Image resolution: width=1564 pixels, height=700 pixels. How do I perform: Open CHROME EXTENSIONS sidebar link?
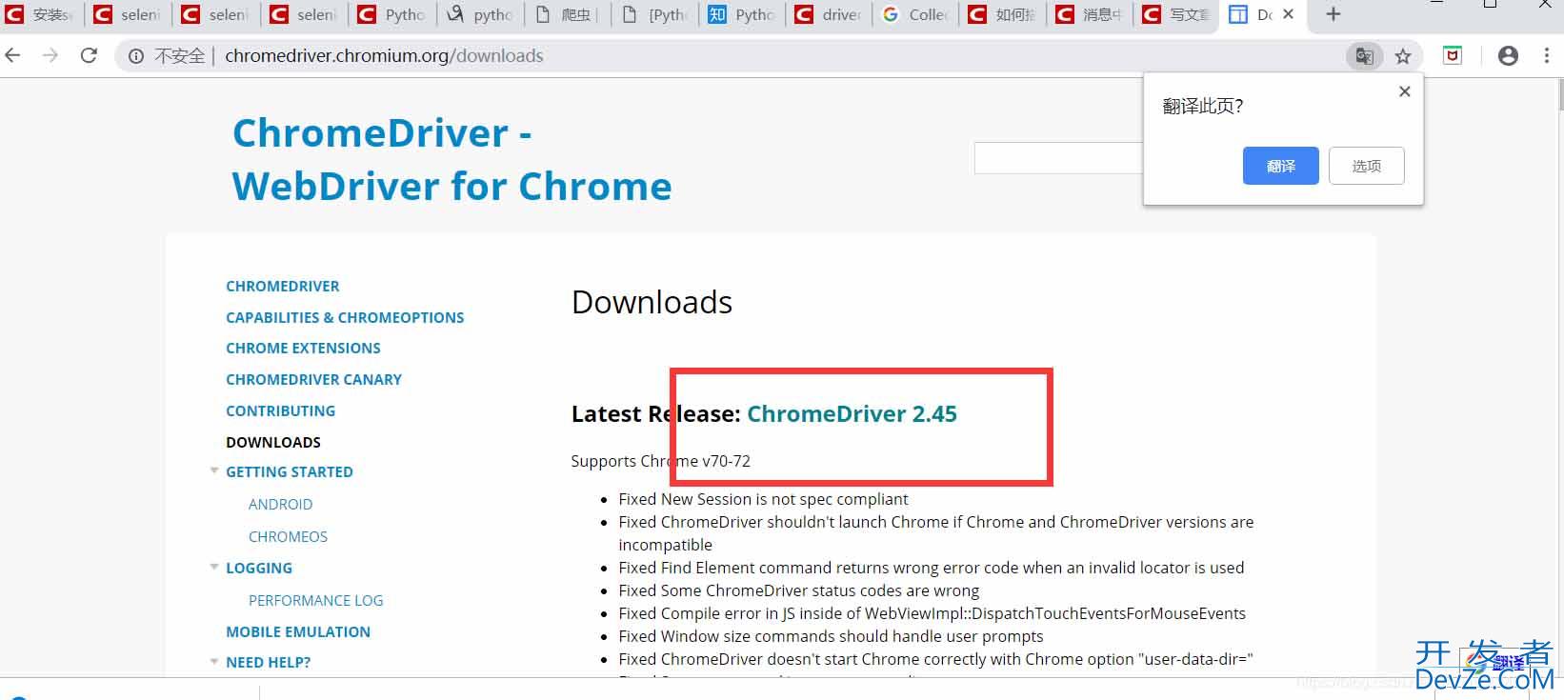[x=303, y=348]
